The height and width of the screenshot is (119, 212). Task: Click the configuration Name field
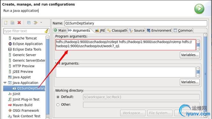coord(136,23)
